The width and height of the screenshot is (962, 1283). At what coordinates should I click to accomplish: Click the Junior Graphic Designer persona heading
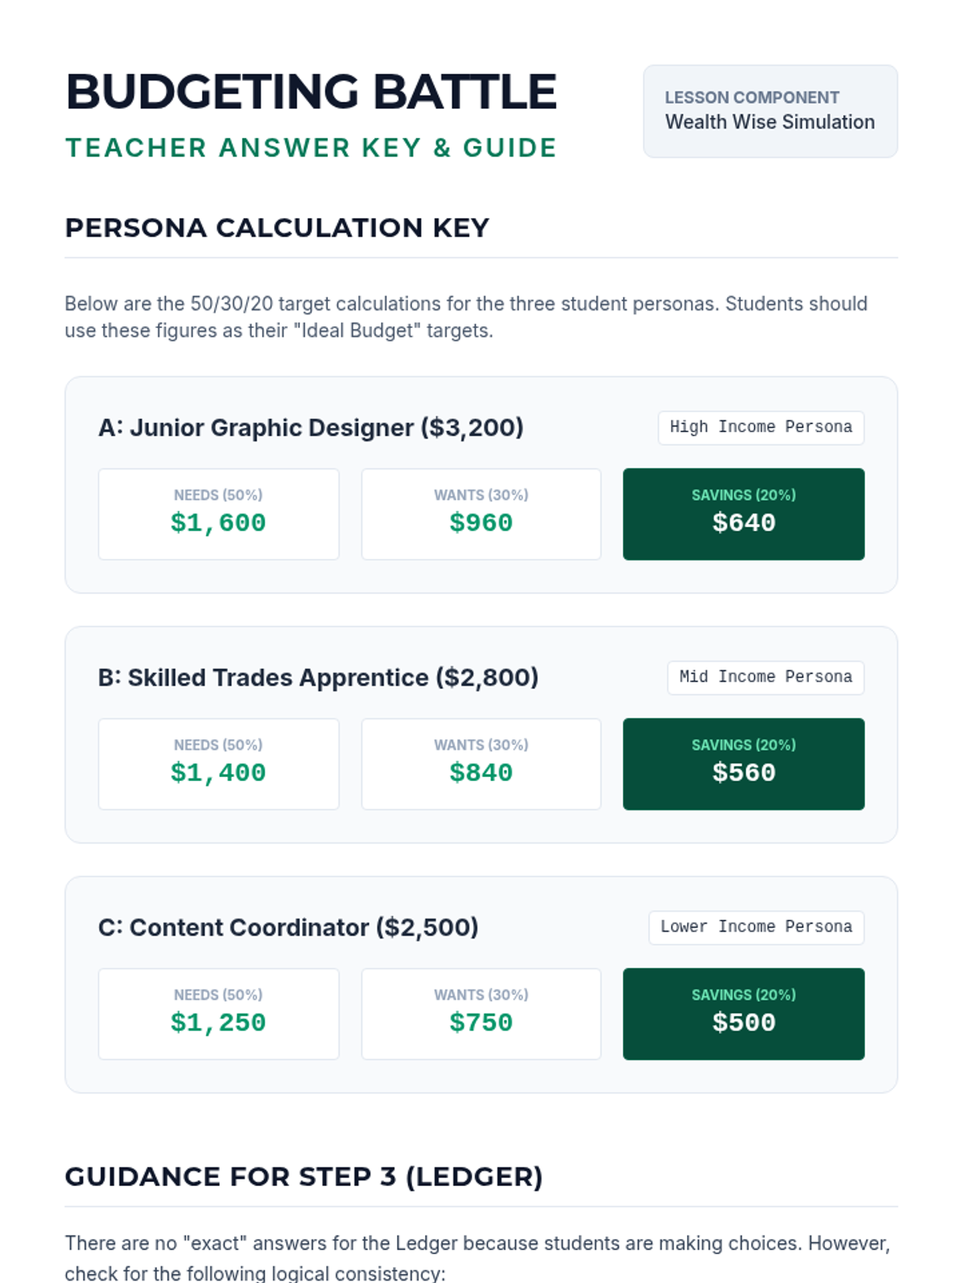tap(310, 427)
